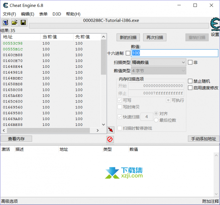The width and height of the screenshot is (220, 205).
Task: Toggle the 写时拷贝 copy-on-write checkbox
Action: click(120, 107)
